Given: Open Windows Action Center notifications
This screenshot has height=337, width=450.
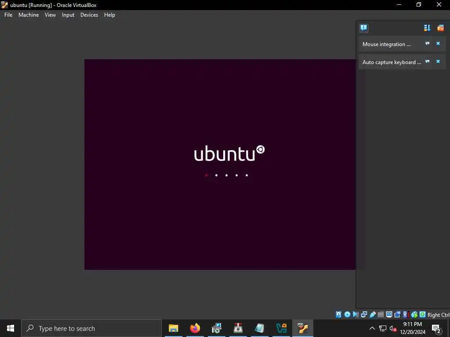Looking at the screenshot, I should tap(436, 328).
